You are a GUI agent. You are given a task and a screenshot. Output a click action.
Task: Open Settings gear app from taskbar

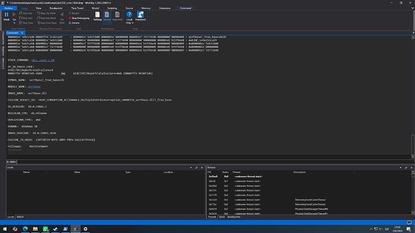point(85,229)
